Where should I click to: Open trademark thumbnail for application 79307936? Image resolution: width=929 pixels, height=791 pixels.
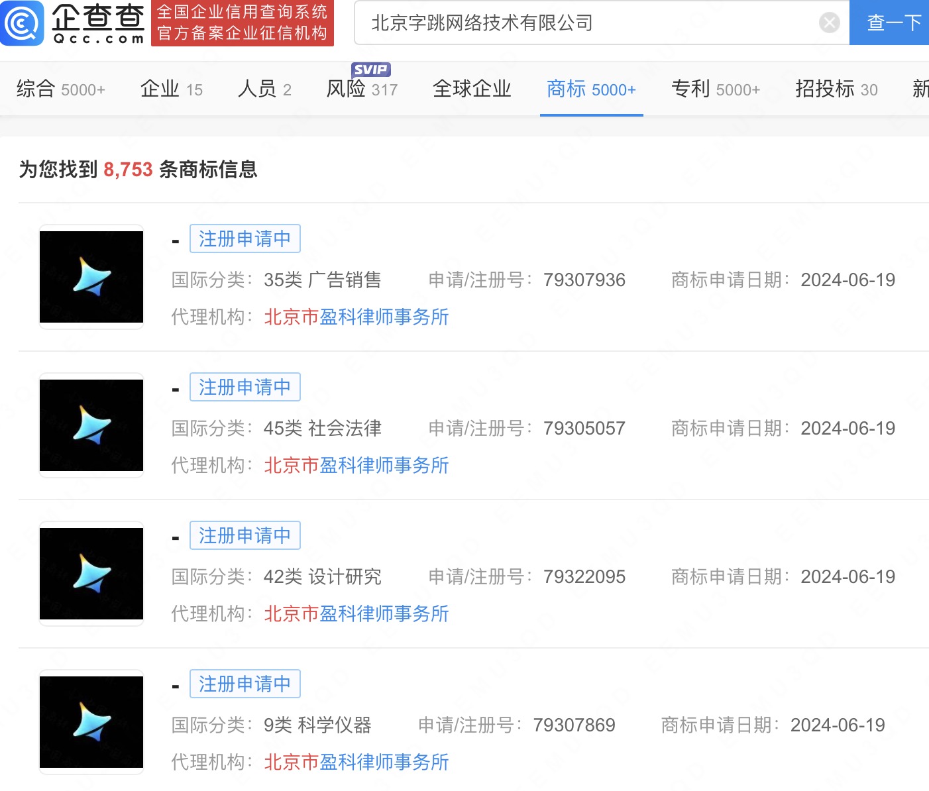pos(91,277)
